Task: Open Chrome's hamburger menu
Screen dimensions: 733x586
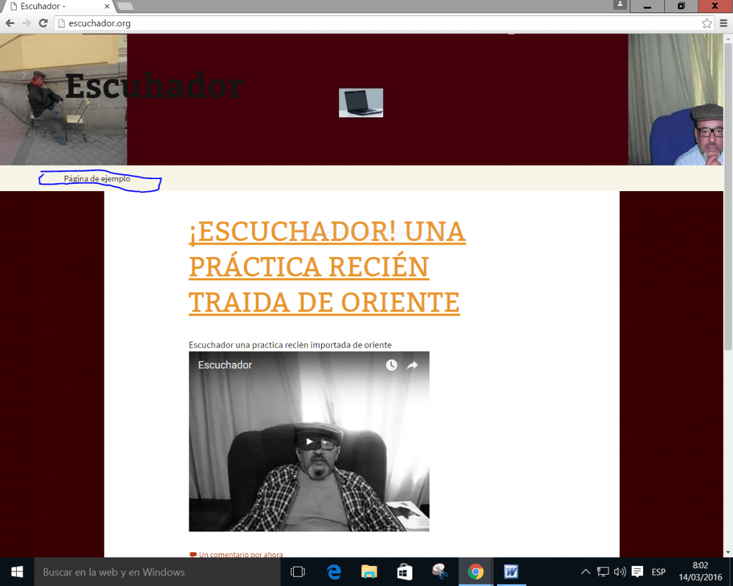Action: (x=723, y=23)
